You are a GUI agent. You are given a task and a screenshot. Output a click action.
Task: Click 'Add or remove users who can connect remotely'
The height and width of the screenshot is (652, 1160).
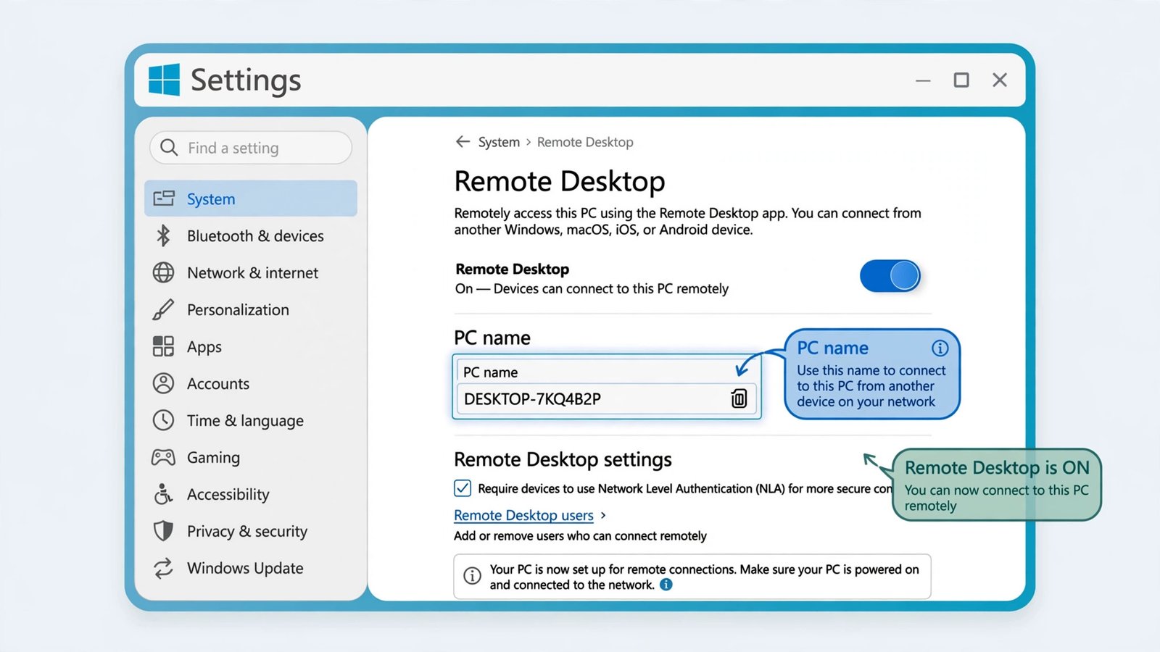point(580,536)
